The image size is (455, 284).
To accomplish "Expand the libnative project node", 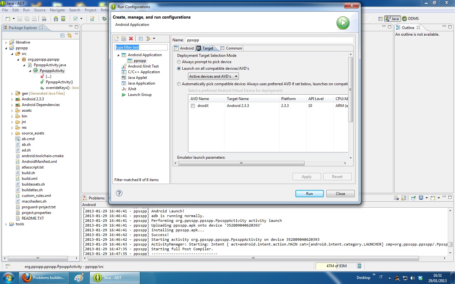I will 6,42.
